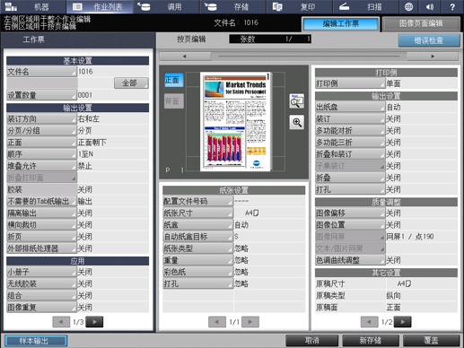Select the 背面 back side toggle
This screenshot has width=464, height=348.
click(x=173, y=101)
